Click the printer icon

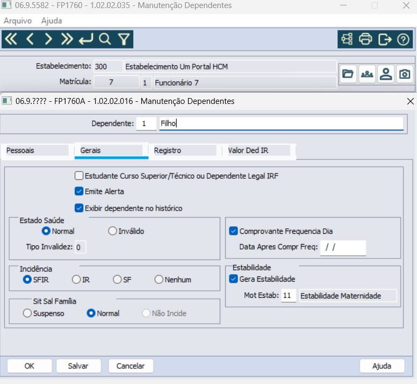point(365,39)
